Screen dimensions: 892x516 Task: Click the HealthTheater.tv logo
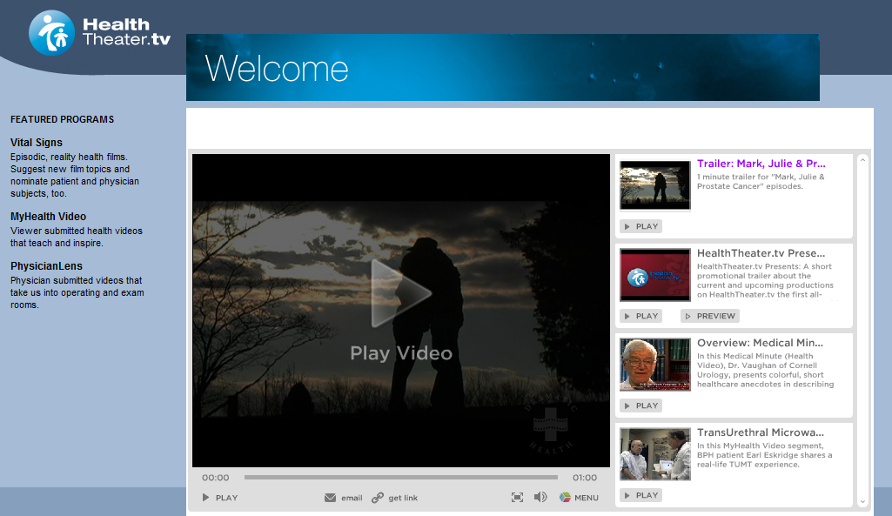click(99, 32)
